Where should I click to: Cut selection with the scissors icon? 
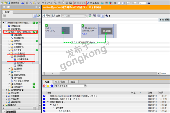point(27,3)
